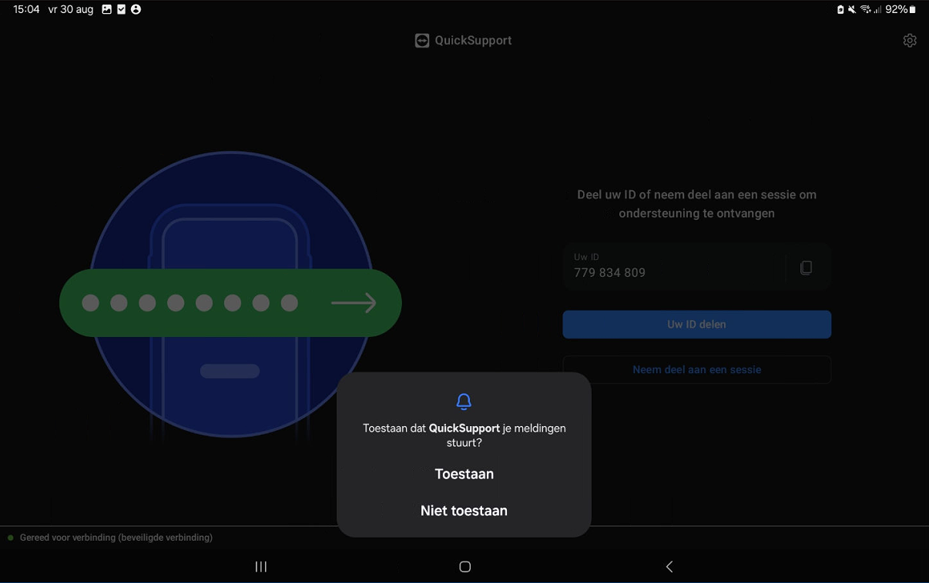Open recent apps via navigation bar

point(261,567)
